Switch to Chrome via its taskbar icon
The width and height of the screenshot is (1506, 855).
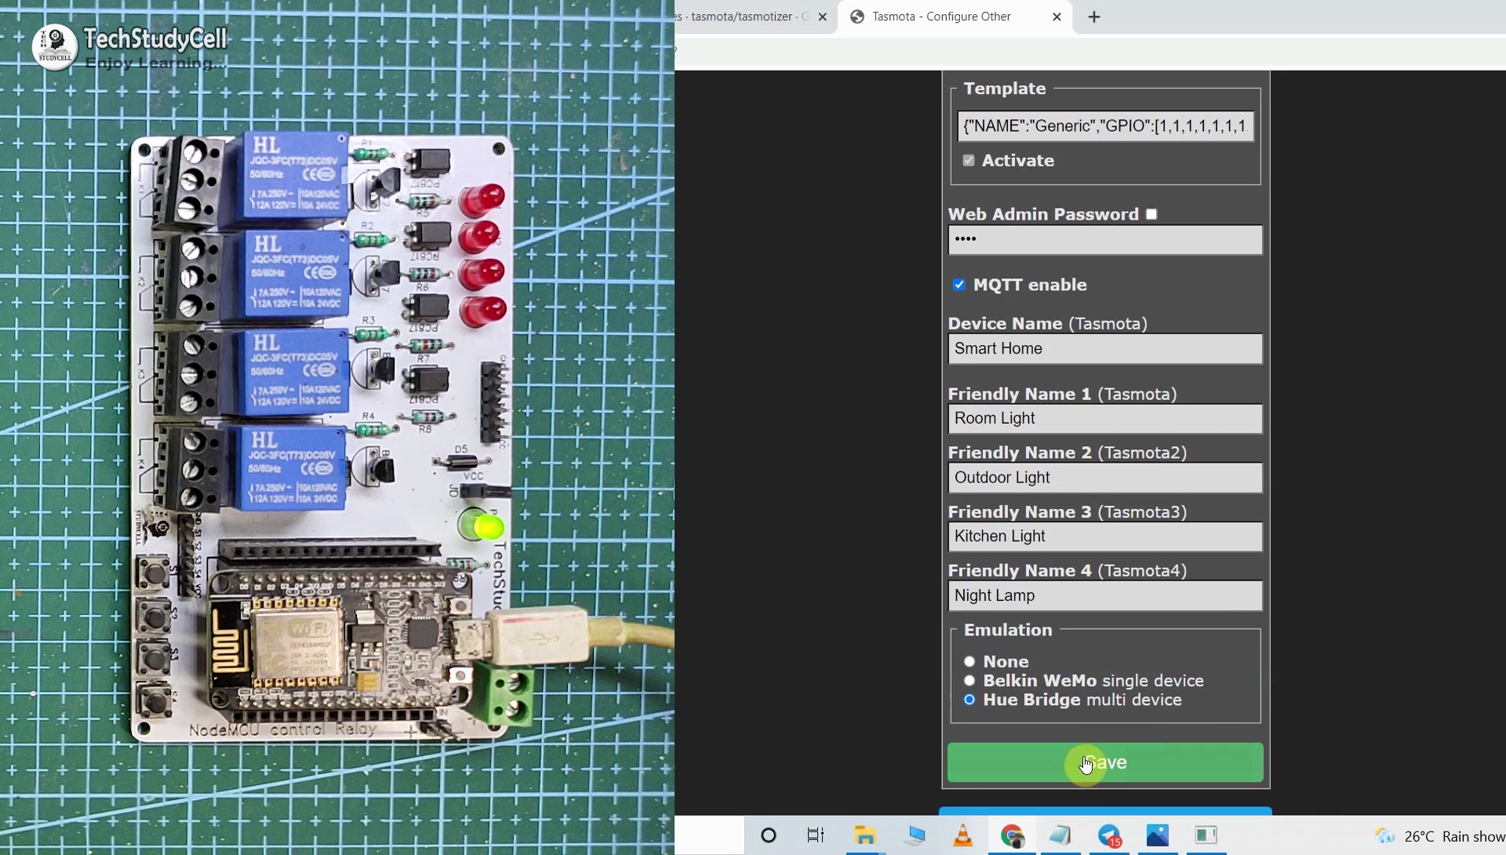point(1012,836)
